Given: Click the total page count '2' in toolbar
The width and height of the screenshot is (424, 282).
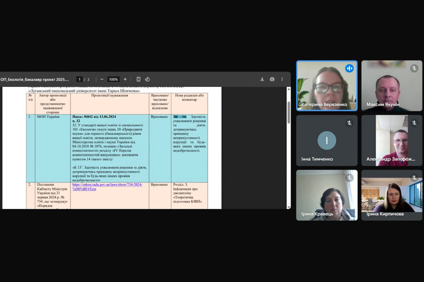Looking at the screenshot, I should (88, 79).
